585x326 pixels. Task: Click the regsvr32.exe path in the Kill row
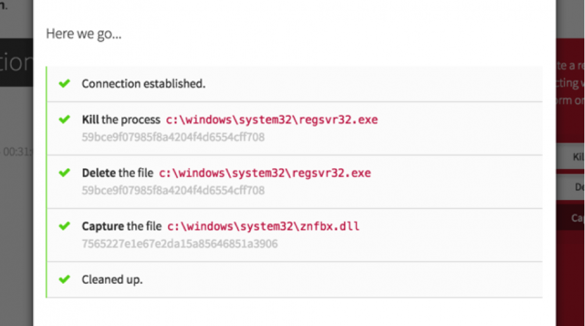tap(271, 120)
